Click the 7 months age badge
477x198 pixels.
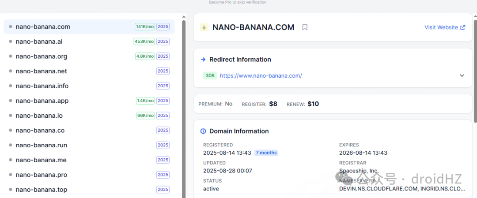coord(266,153)
